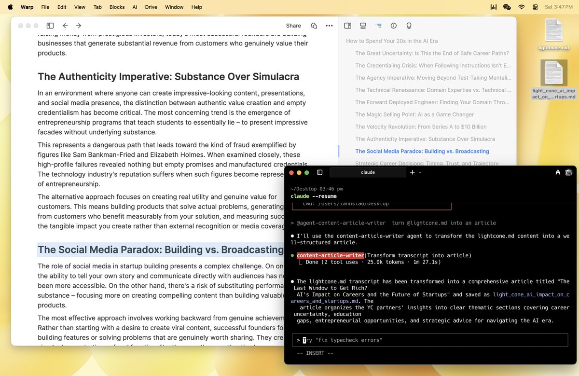Open the Apple menu
This screenshot has height=376, width=579.
[x=10, y=7]
